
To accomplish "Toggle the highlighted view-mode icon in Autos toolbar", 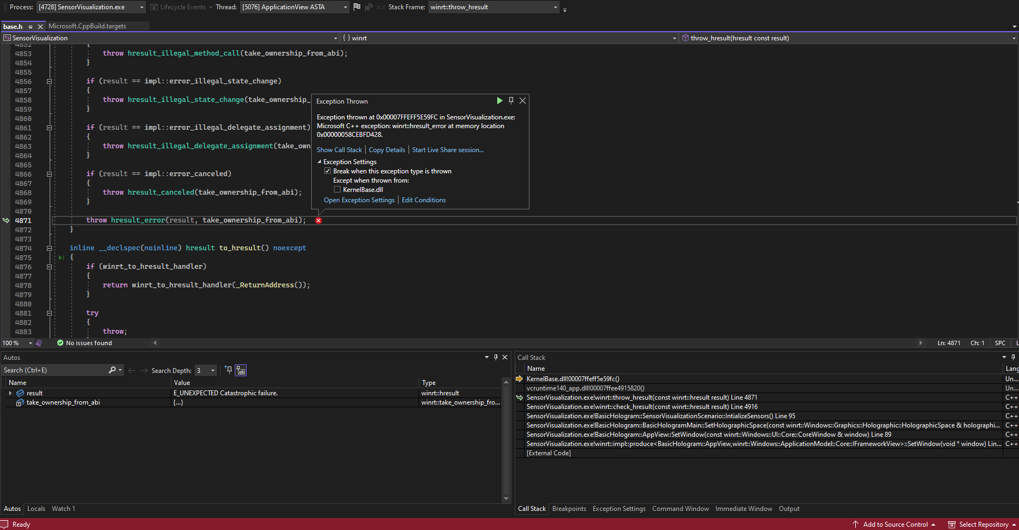I will tap(241, 370).
